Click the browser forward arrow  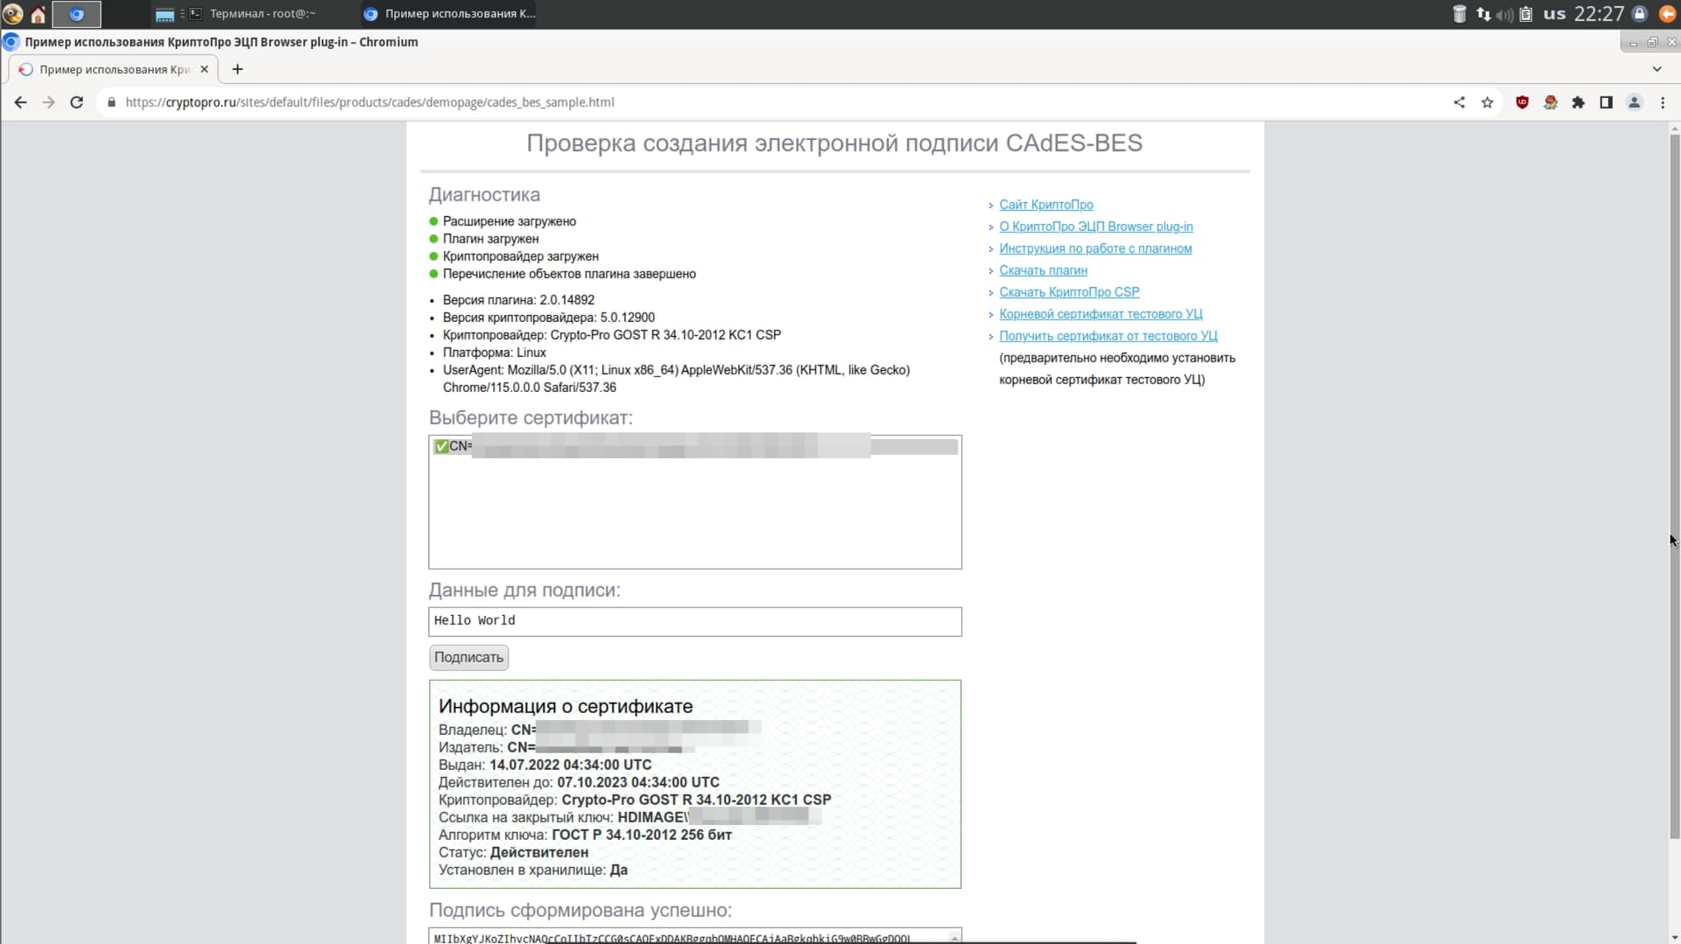click(x=48, y=102)
